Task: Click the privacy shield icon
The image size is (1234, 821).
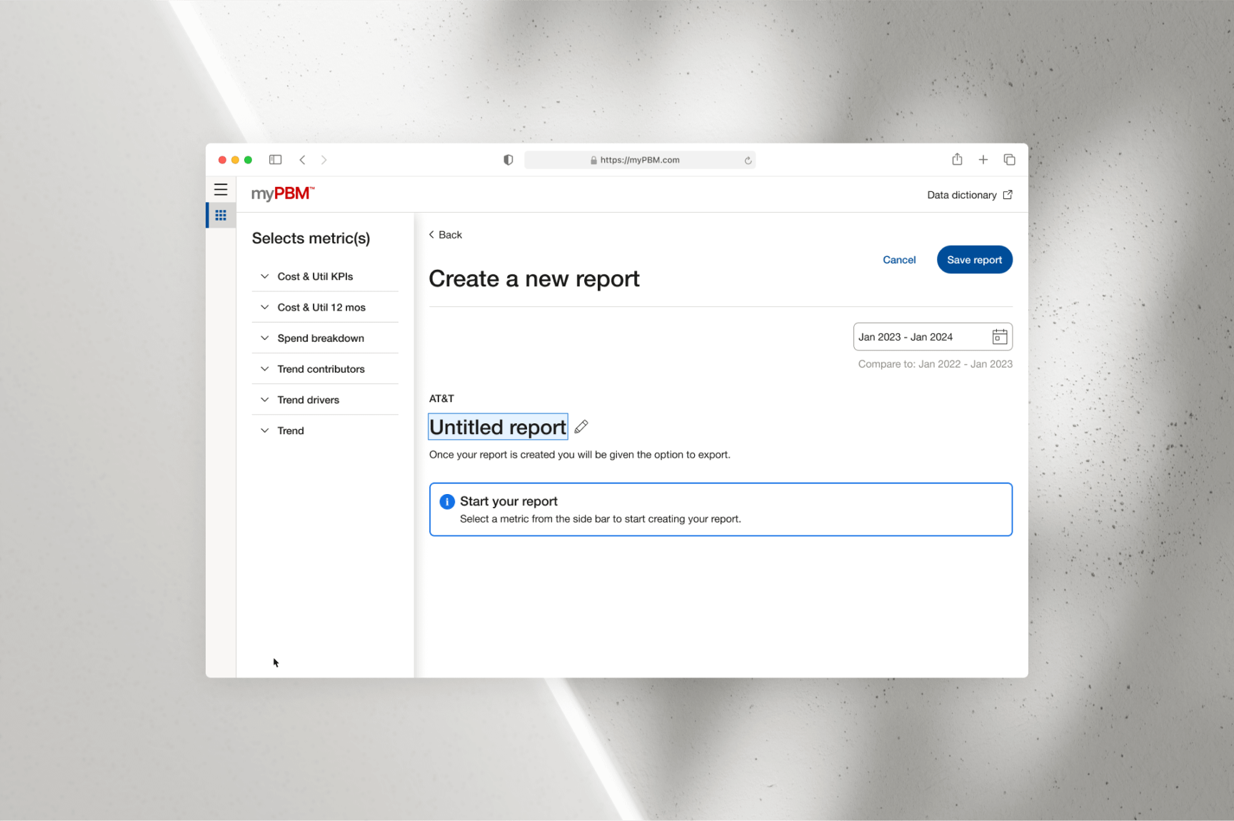Action: click(x=508, y=160)
